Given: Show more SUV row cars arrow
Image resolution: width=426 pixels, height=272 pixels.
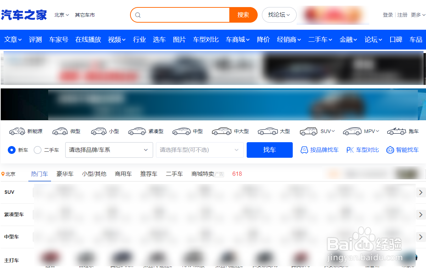Looking at the screenshot, I should 421,192.
